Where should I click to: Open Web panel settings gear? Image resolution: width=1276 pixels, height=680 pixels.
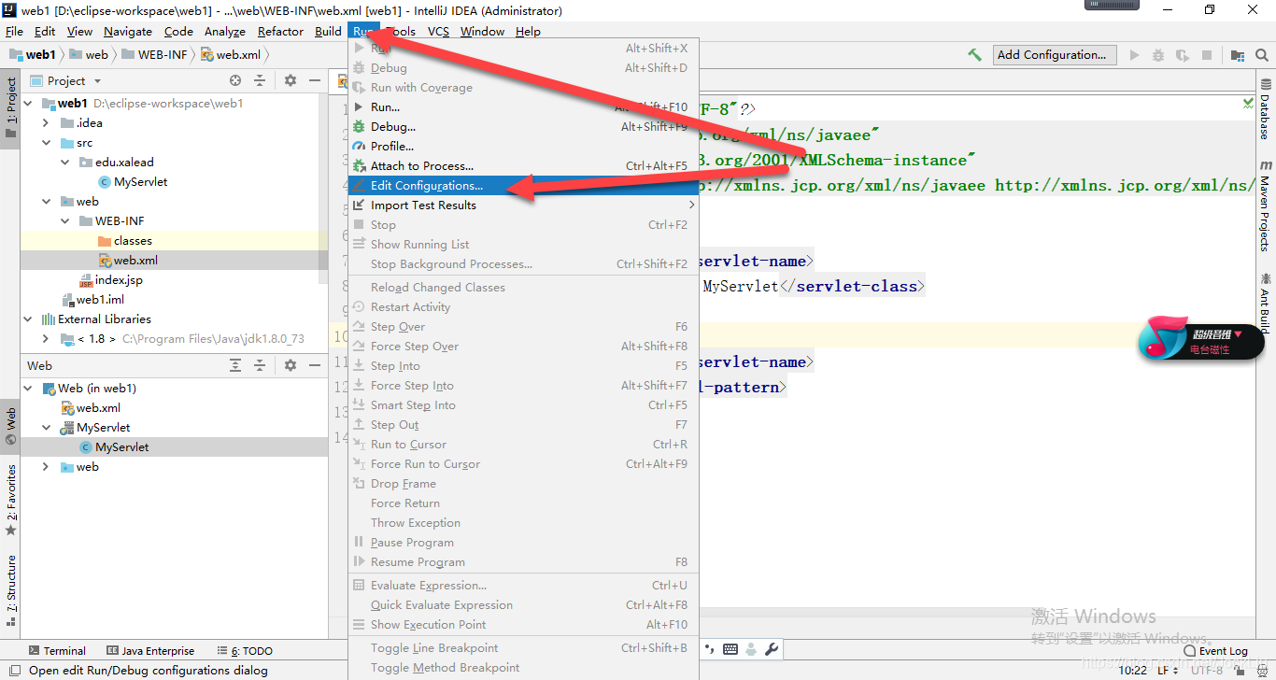coord(291,366)
